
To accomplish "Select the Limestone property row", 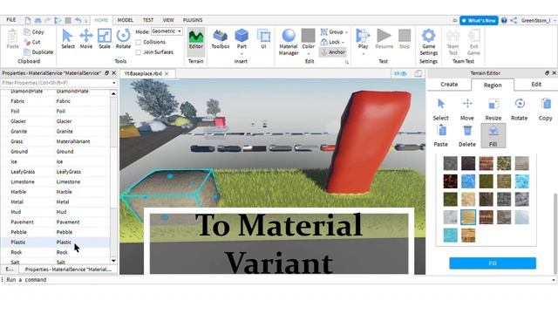I will coord(55,181).
